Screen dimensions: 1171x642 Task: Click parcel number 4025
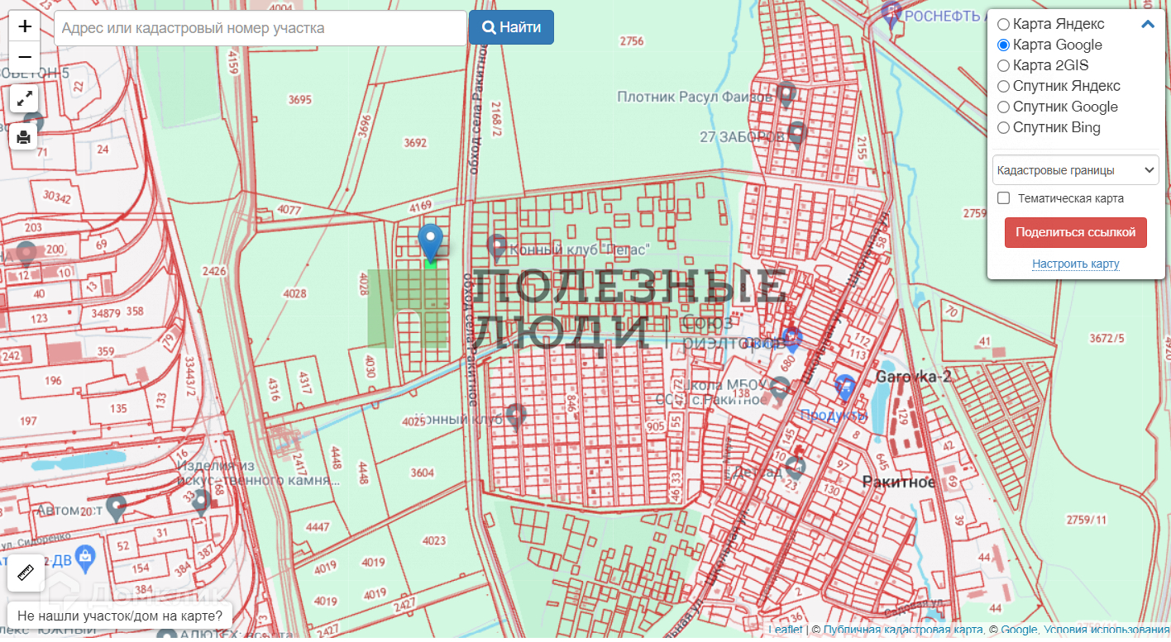pos(413,421)
